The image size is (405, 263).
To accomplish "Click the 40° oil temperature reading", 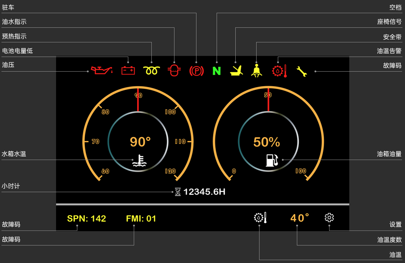I will pyautogui.click(x=300, y=218).
